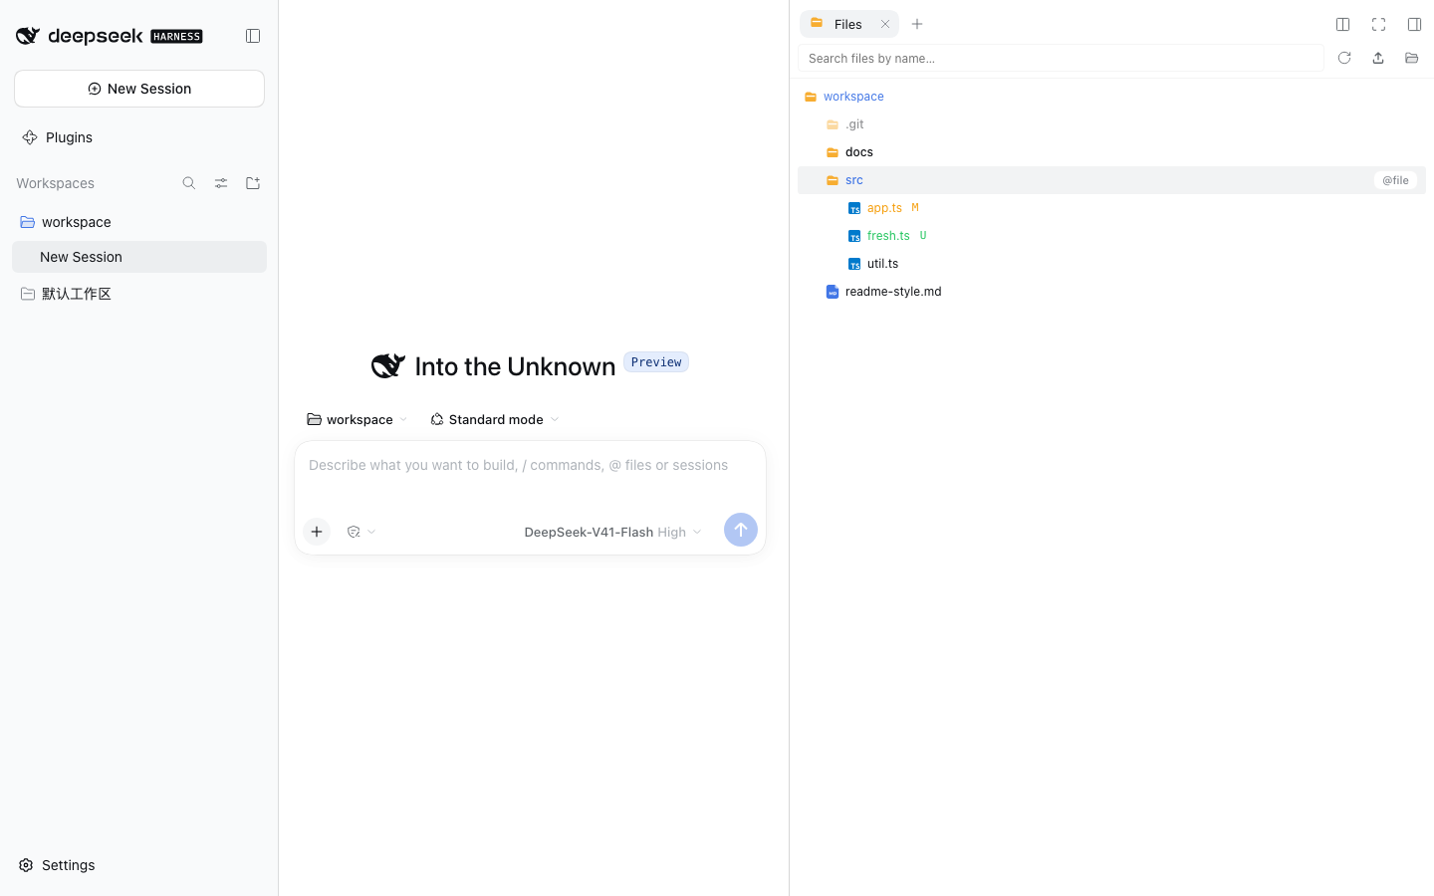Hide the right side panel

[x=1414, y=24]
